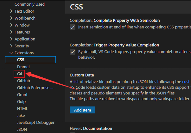
Task: Click the Add Item button
Action: (x=82, y=110)
